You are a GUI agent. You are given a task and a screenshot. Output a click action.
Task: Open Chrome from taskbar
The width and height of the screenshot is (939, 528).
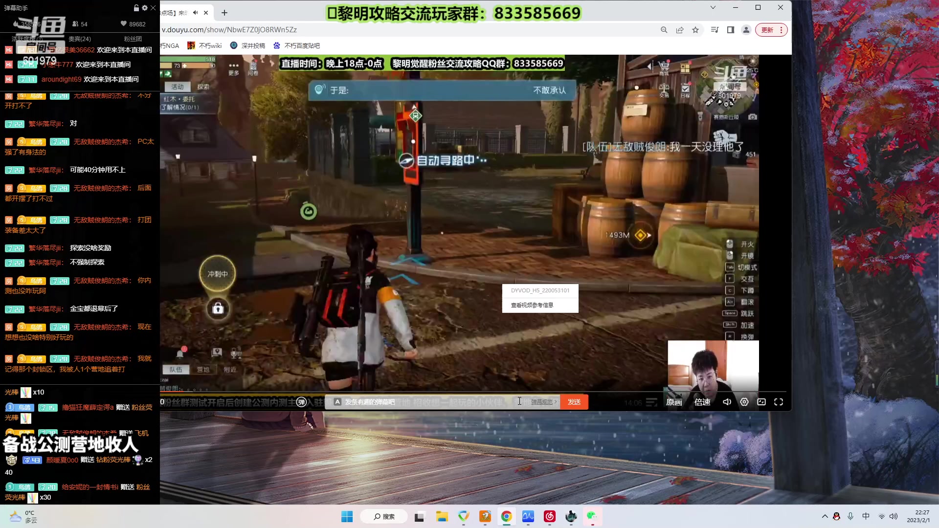506,517
